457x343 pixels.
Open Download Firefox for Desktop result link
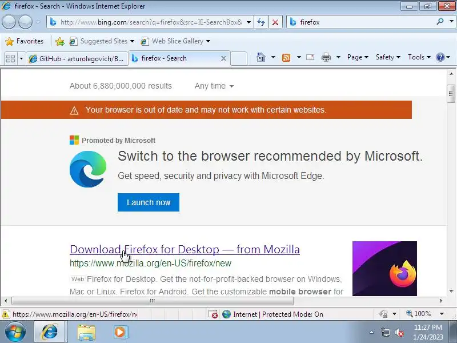click(185, 249)
